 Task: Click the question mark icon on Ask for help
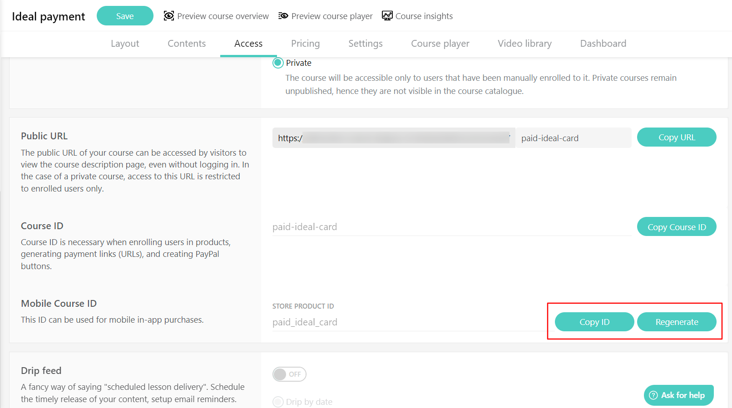pos(653,395)
